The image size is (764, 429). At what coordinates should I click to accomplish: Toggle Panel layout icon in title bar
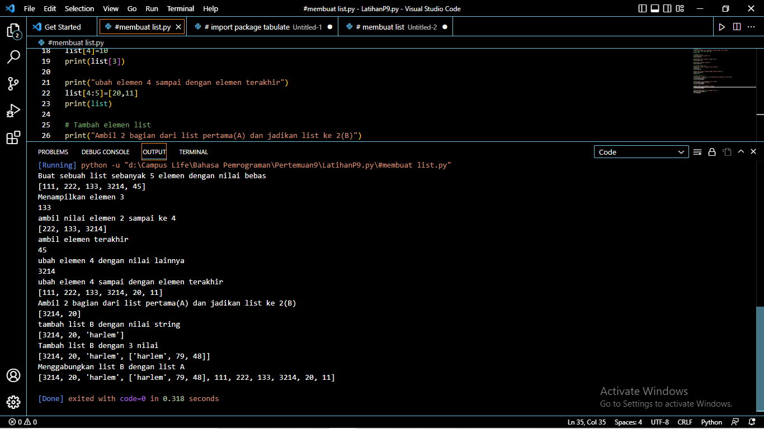[x=654, y=9]
